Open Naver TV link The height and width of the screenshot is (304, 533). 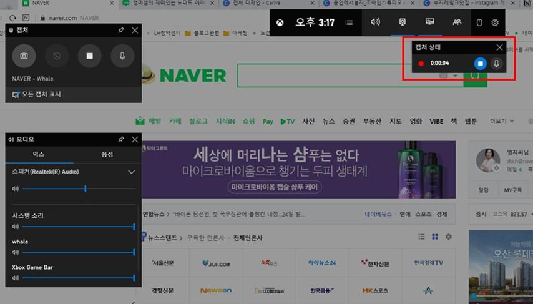pyautogui.click(x=288, y=121)
